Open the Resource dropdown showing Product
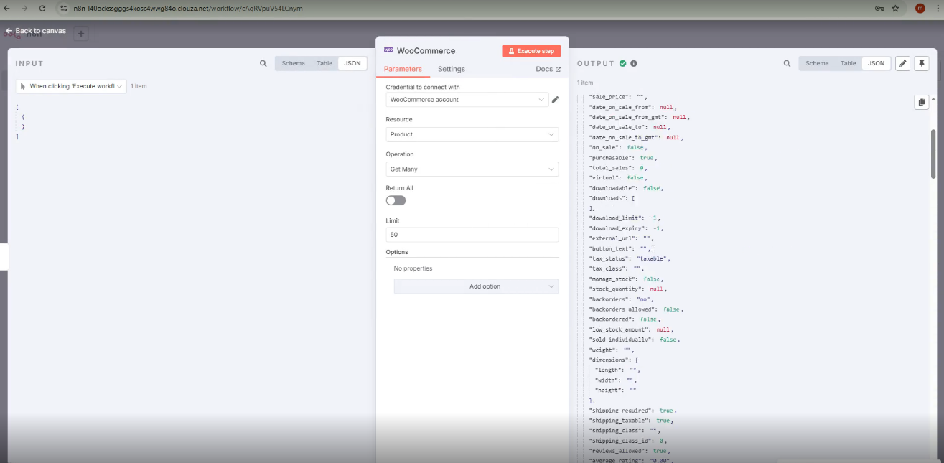944x463 pixels. coord(472,134)
